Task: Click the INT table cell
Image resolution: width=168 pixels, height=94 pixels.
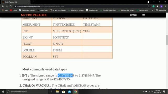Action: click(x=37, y=30)
